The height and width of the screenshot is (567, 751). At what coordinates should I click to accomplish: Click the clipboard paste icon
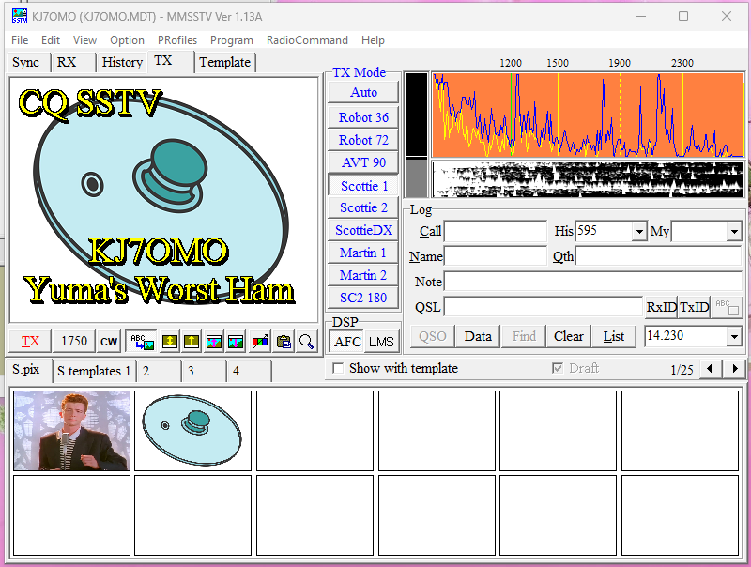pos(284,342)
